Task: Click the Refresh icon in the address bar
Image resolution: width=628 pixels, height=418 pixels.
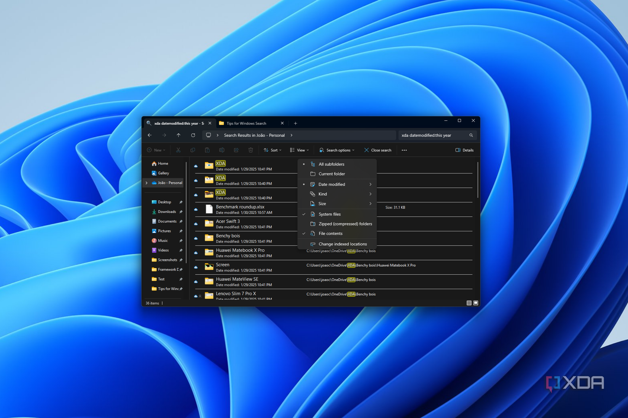Action: pos(193,135)
